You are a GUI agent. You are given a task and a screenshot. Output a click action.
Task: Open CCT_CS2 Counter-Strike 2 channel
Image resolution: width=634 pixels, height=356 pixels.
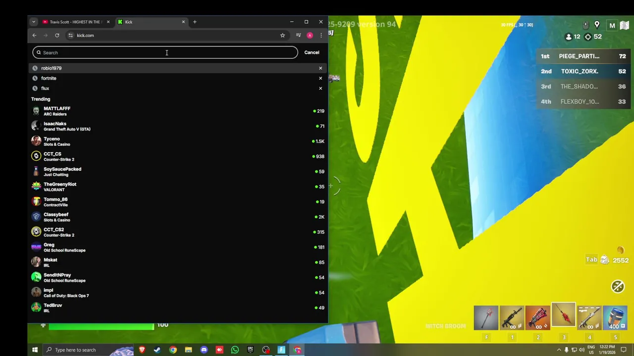click(x=177, y=232)
